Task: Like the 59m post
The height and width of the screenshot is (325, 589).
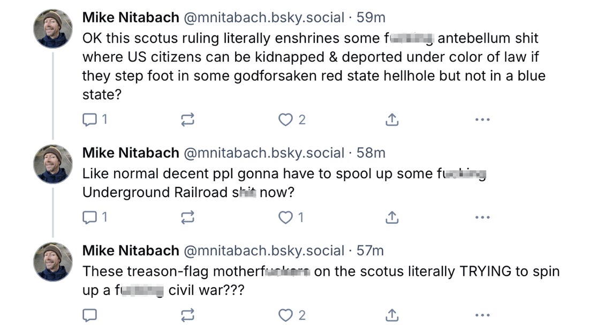Action: [287, 120]
